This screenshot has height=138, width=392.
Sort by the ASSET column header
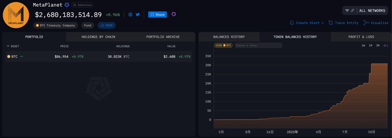tap(13, 46)
